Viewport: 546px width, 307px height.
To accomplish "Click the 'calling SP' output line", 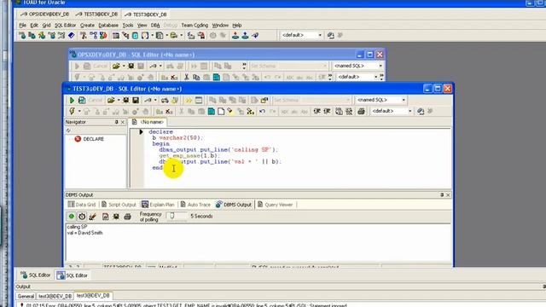I will pyautogui.click(x=77, y=227).
